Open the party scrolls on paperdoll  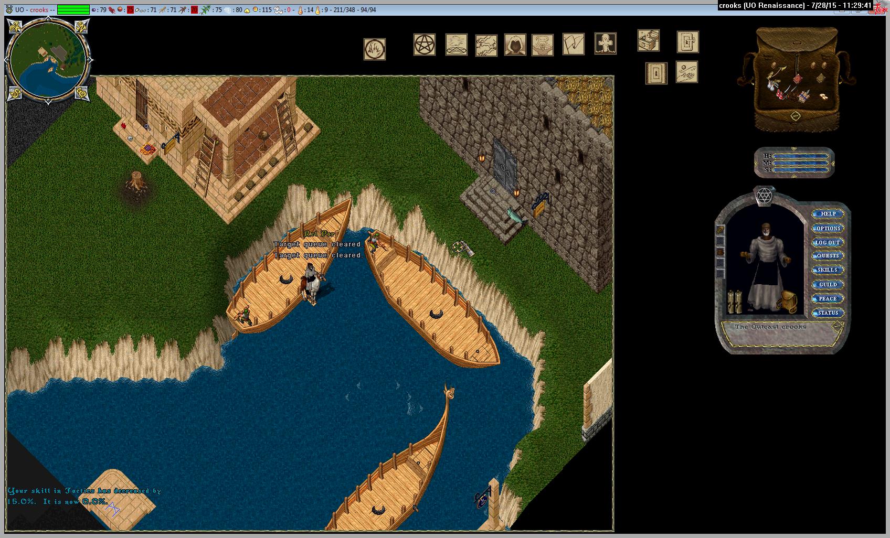[x=734, y=302]
